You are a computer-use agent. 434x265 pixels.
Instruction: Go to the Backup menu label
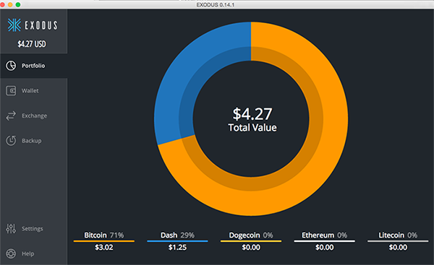pyautogui.click(x=32, y=141)
